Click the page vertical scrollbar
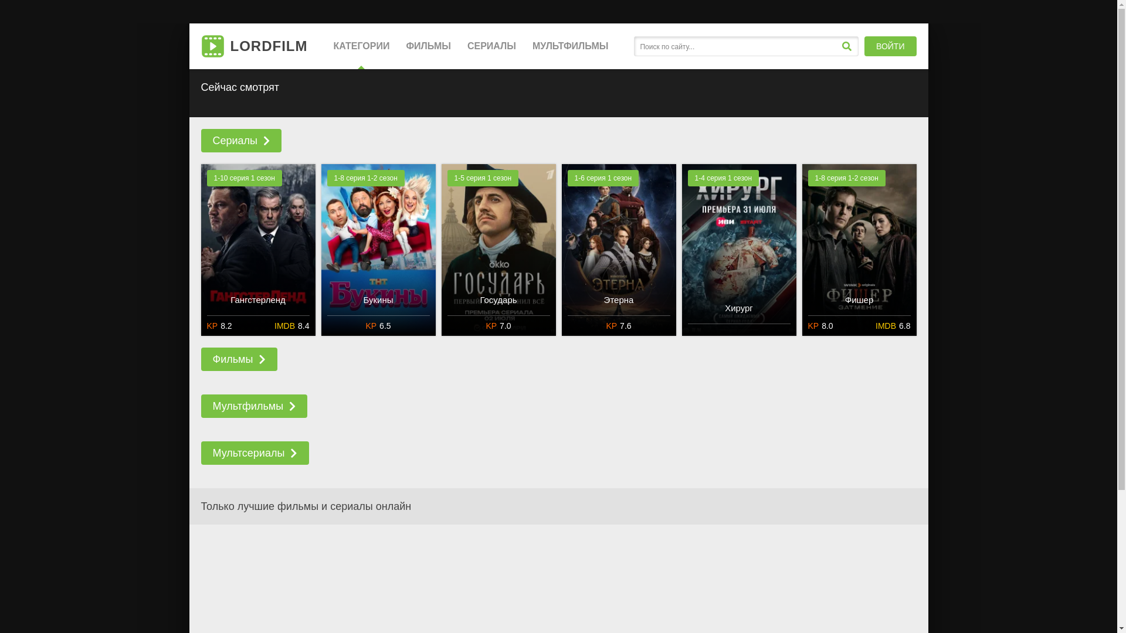 pyautogui.click(x=1121, y=316)
